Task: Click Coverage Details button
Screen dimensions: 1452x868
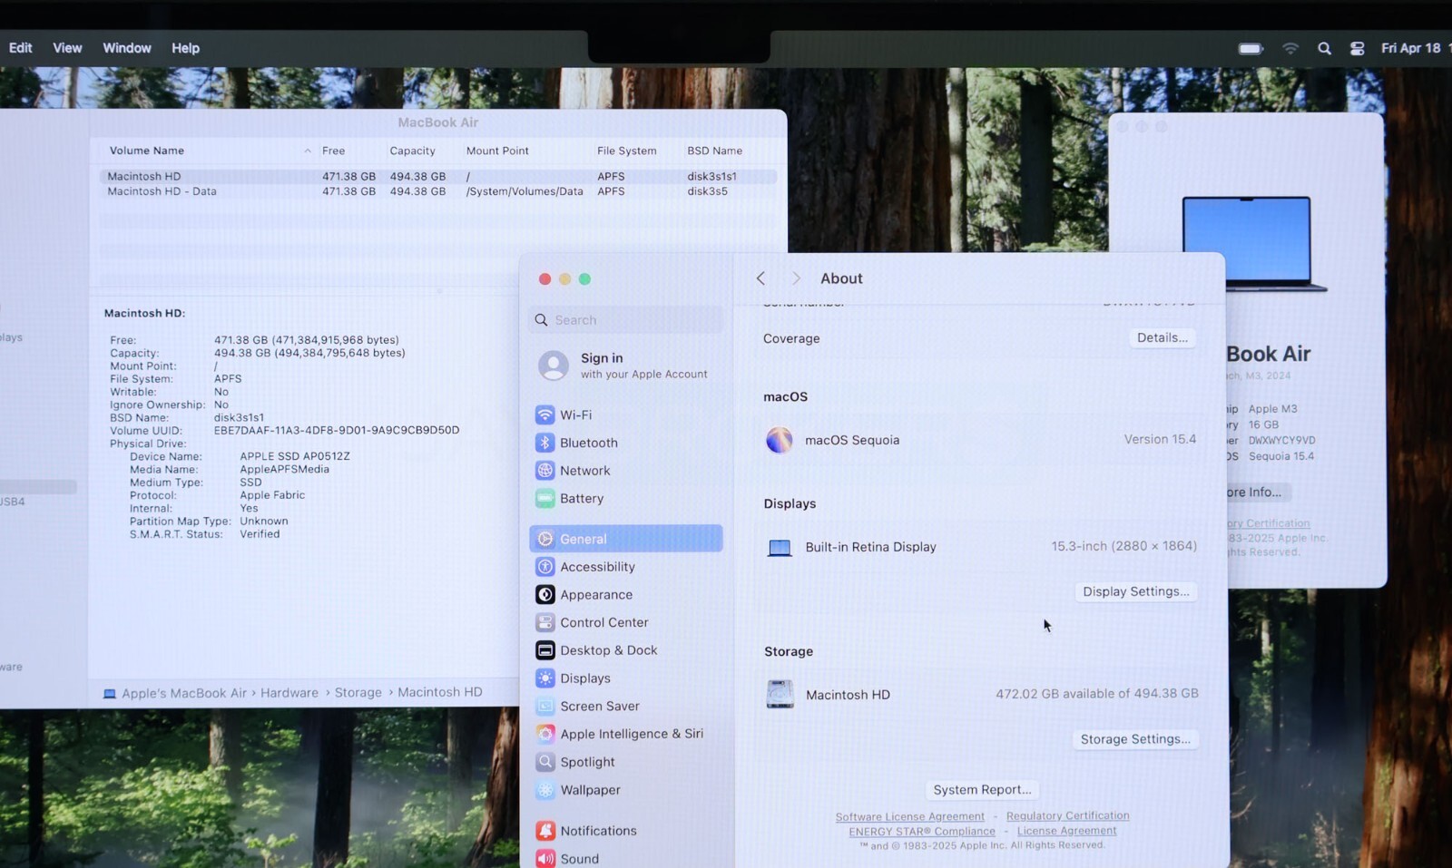Action: tap(1162, 337)
